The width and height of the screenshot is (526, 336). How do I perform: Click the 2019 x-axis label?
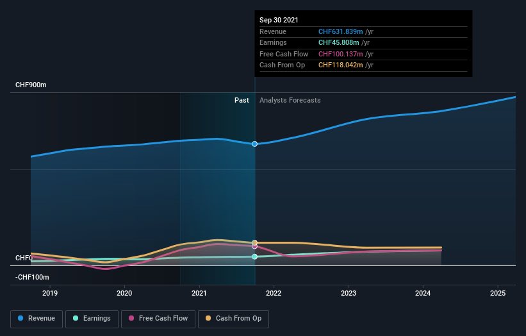click(x=50, y=294)
